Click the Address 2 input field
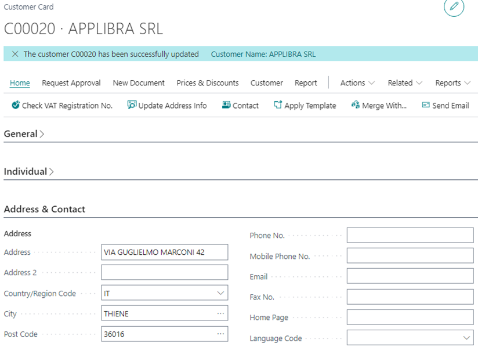 pos(165,272)
